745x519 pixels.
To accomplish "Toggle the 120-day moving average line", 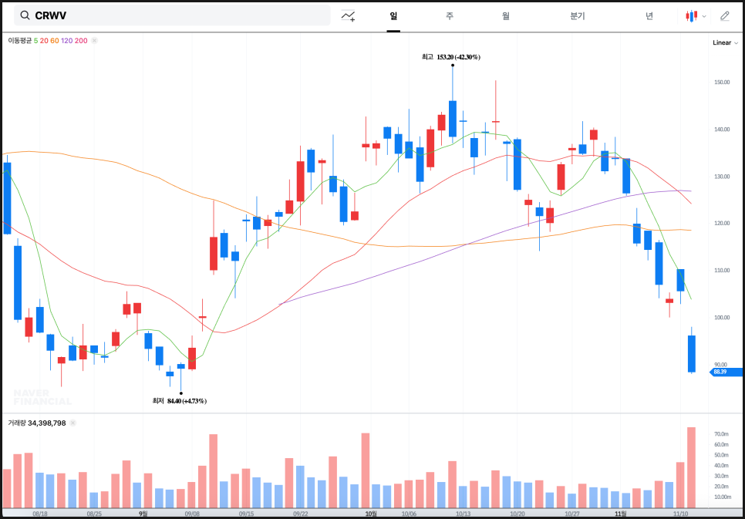I will click(x=66, y=40).
